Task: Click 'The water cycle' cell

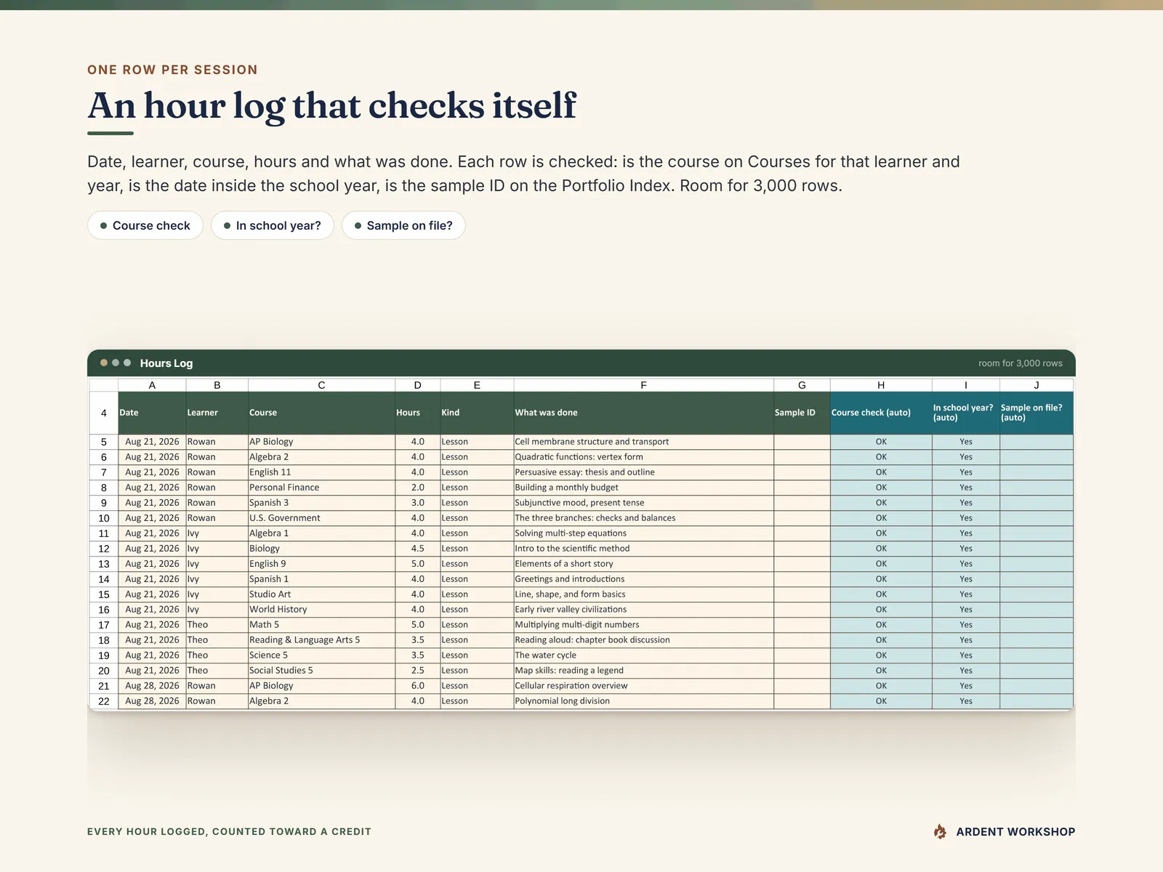Action: point(643,655)
